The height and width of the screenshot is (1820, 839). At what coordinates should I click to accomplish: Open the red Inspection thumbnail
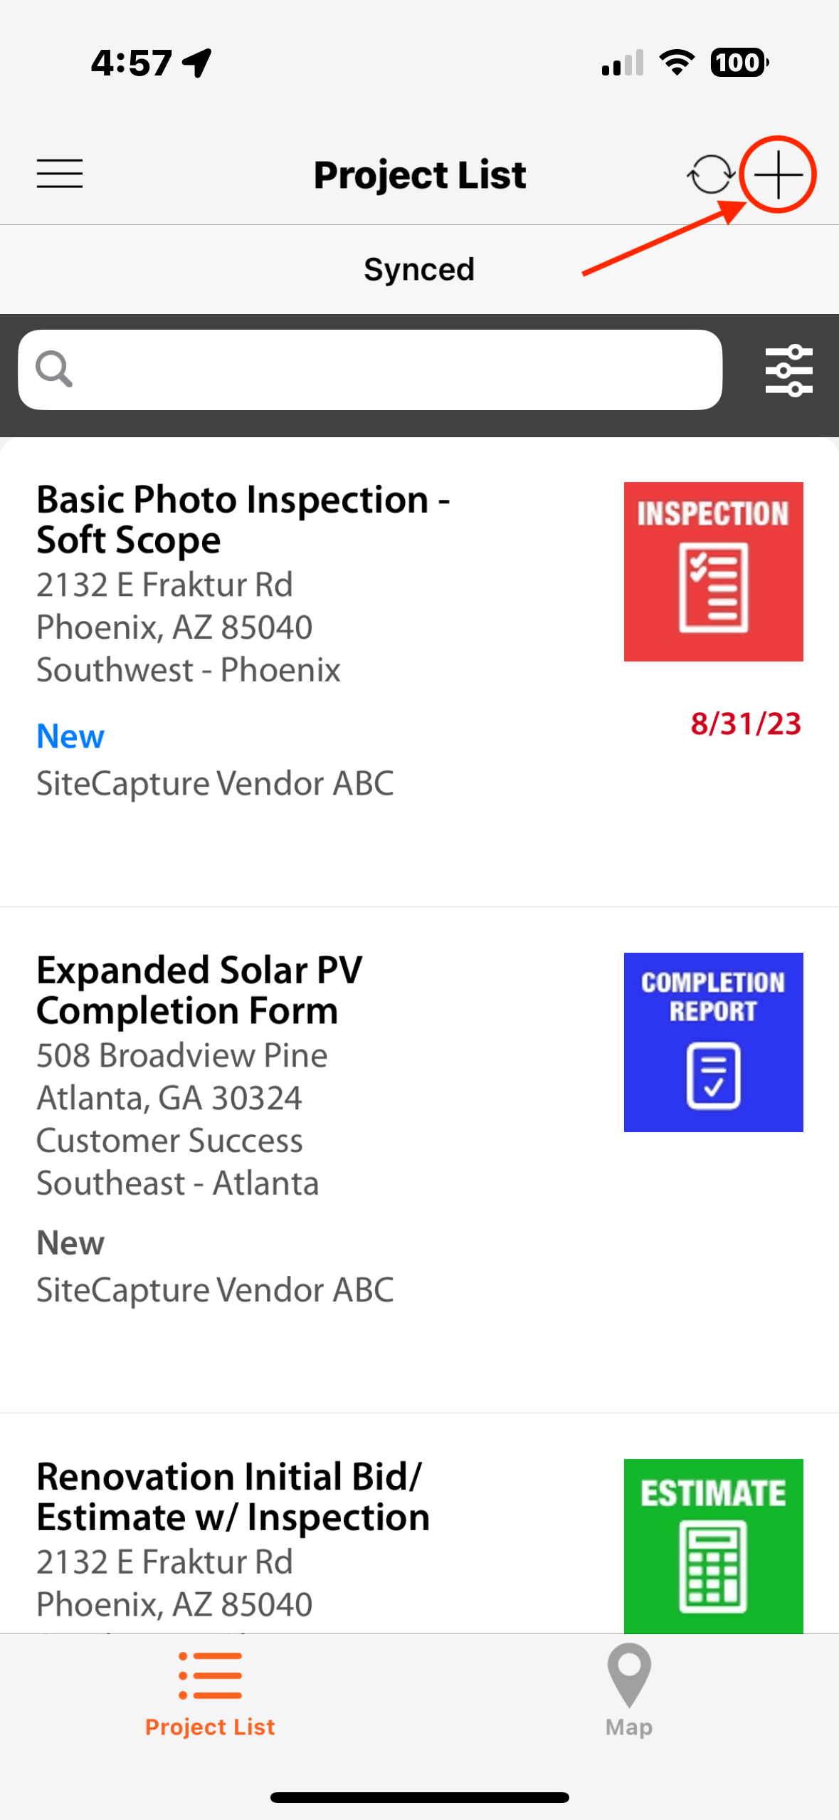coord(713,571)
